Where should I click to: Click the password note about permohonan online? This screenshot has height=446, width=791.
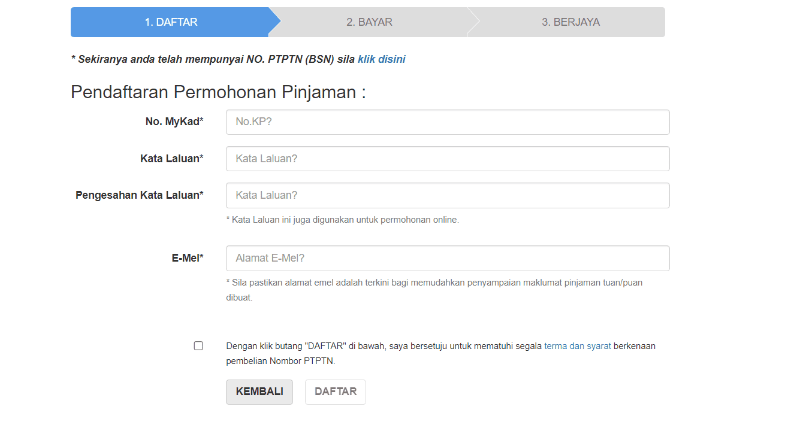coord(342,220)
